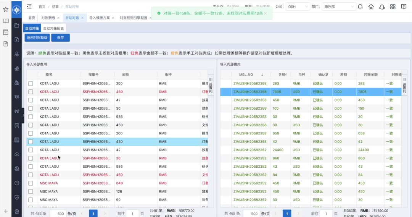The image size is (412, 217).
Task: Switch to 自动对账历史 tab
Action: (53, 28)
